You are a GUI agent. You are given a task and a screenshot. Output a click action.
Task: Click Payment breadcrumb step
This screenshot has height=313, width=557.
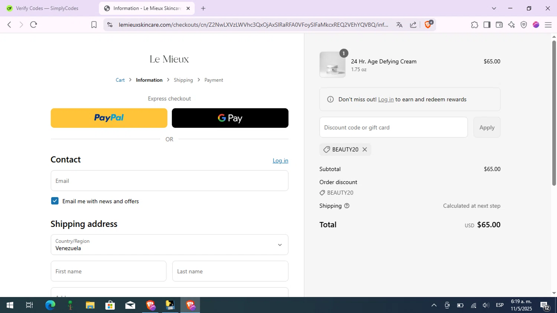(x=214, y=80)
